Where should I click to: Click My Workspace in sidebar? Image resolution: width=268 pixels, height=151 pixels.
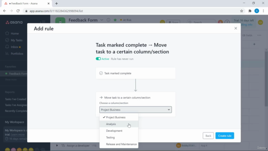(15, 122)
